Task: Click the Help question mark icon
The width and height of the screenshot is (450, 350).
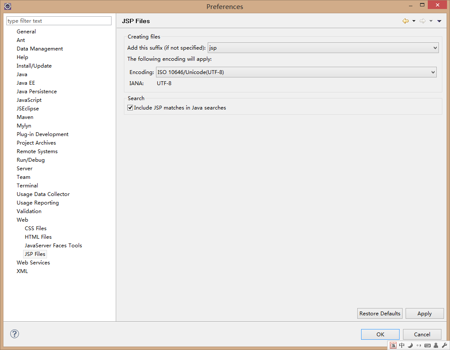Action: coord(15,334)
